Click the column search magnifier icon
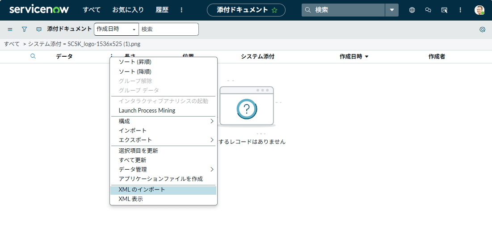Viewport: 492px width, 226px height. pyautogui.click(x=33, y=56)
